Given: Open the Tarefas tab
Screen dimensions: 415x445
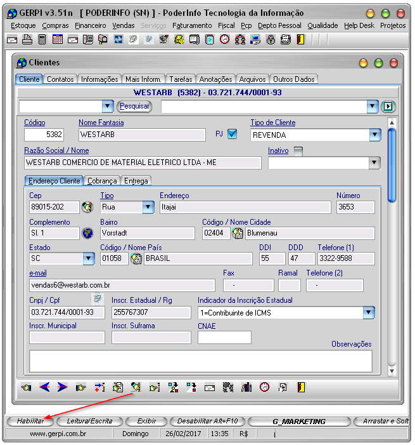Looking at the screenshot, I should [181, 79].
